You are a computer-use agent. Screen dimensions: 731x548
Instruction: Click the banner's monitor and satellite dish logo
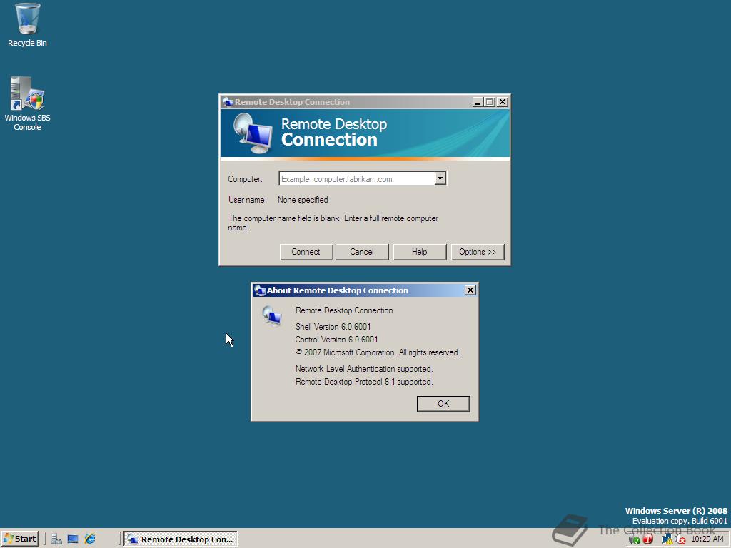coord(252,133)
